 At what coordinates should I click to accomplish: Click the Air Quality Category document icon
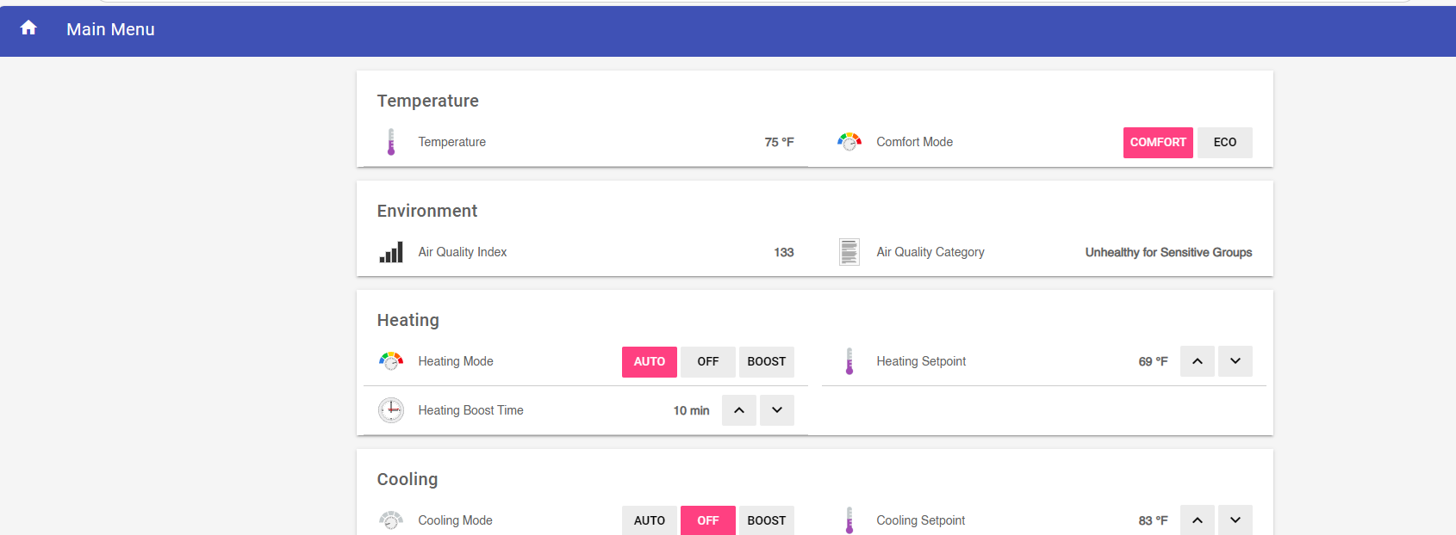[x=849, y=252]
